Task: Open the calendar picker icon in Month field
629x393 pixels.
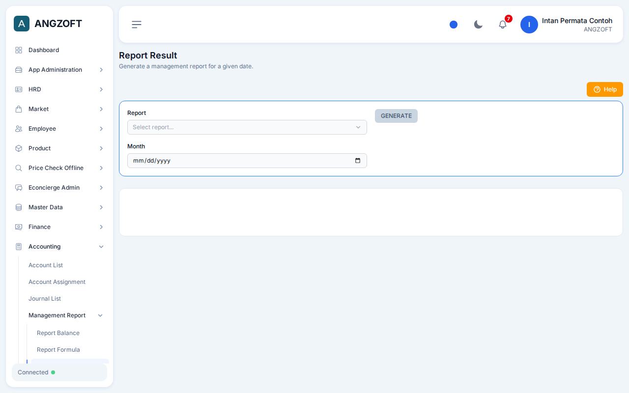Action: (358, 161)
